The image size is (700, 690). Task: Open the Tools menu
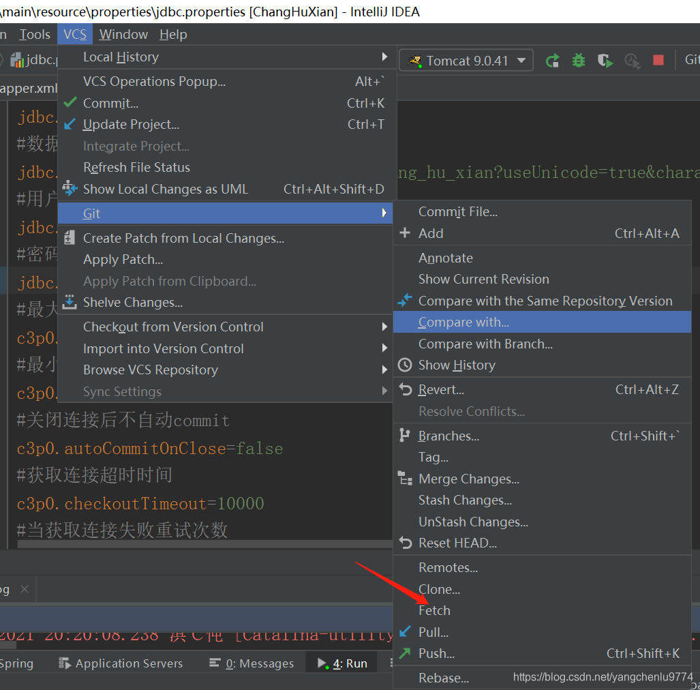coord(34,34)
